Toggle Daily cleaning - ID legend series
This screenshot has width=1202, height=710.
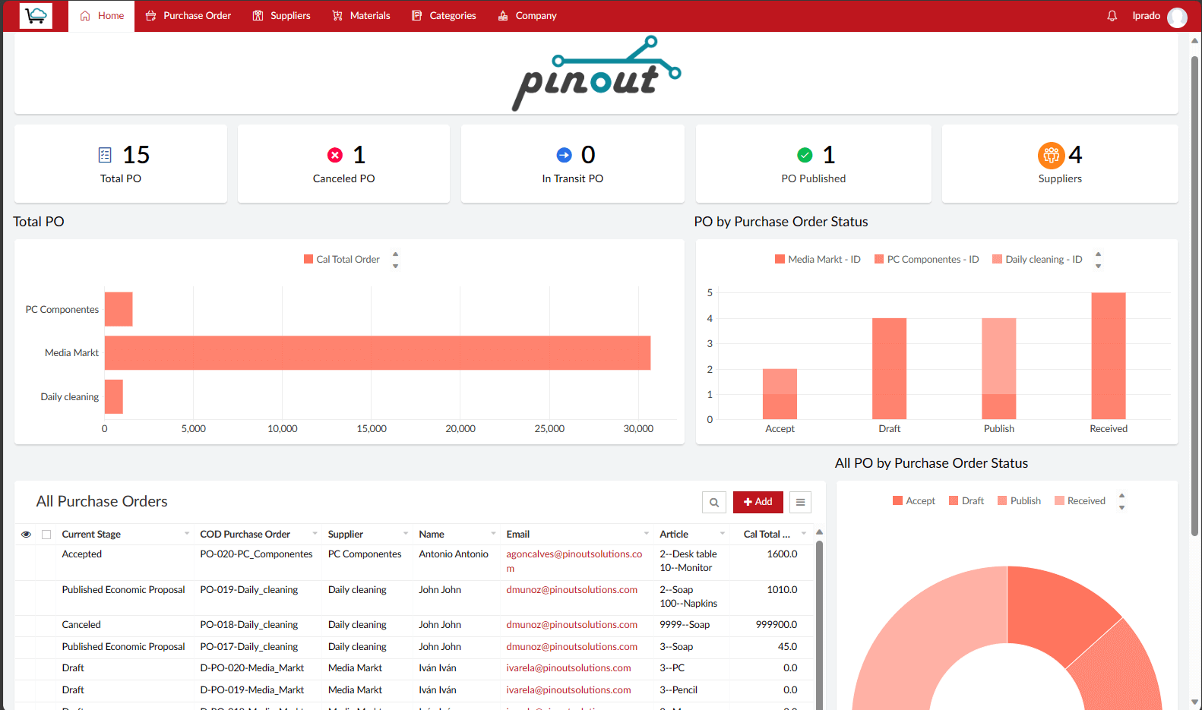(1037, 260)
